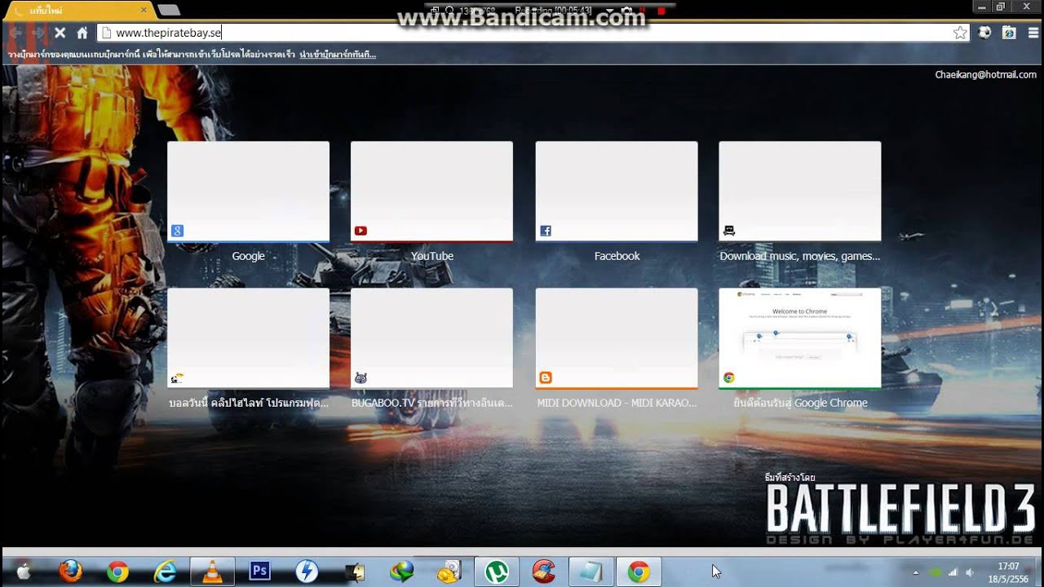Open a new tab with the small tab button
The width and height of the screenshot is (1044, 587).
(169, 11)
